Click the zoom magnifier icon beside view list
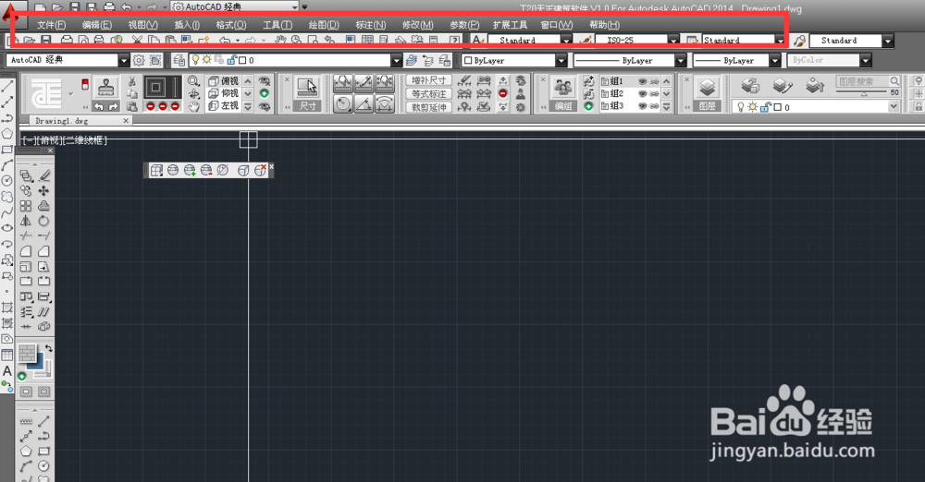 (x=193, y=80)
